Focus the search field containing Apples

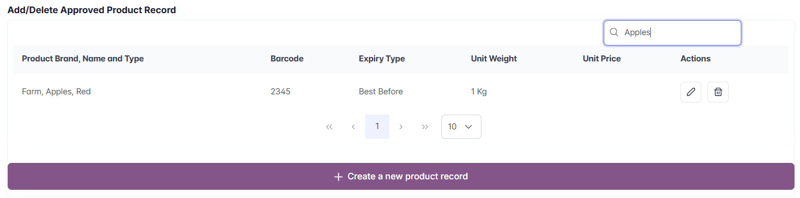[672, 33]
